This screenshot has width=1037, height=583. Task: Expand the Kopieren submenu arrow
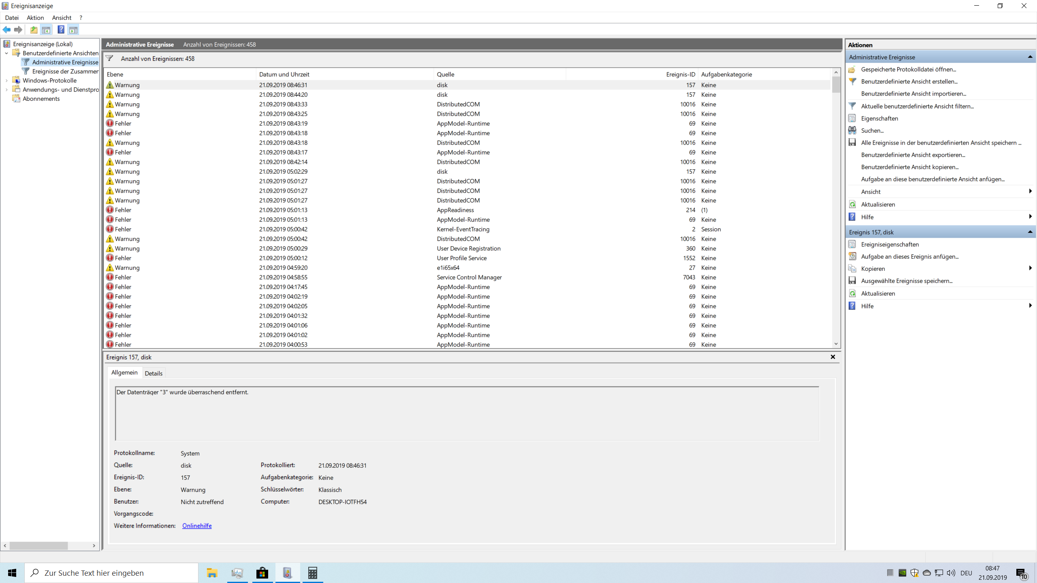coord(1030,268)
